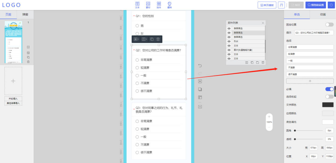Hide the 形状 layer via eye icon

[x=229, y=41]
